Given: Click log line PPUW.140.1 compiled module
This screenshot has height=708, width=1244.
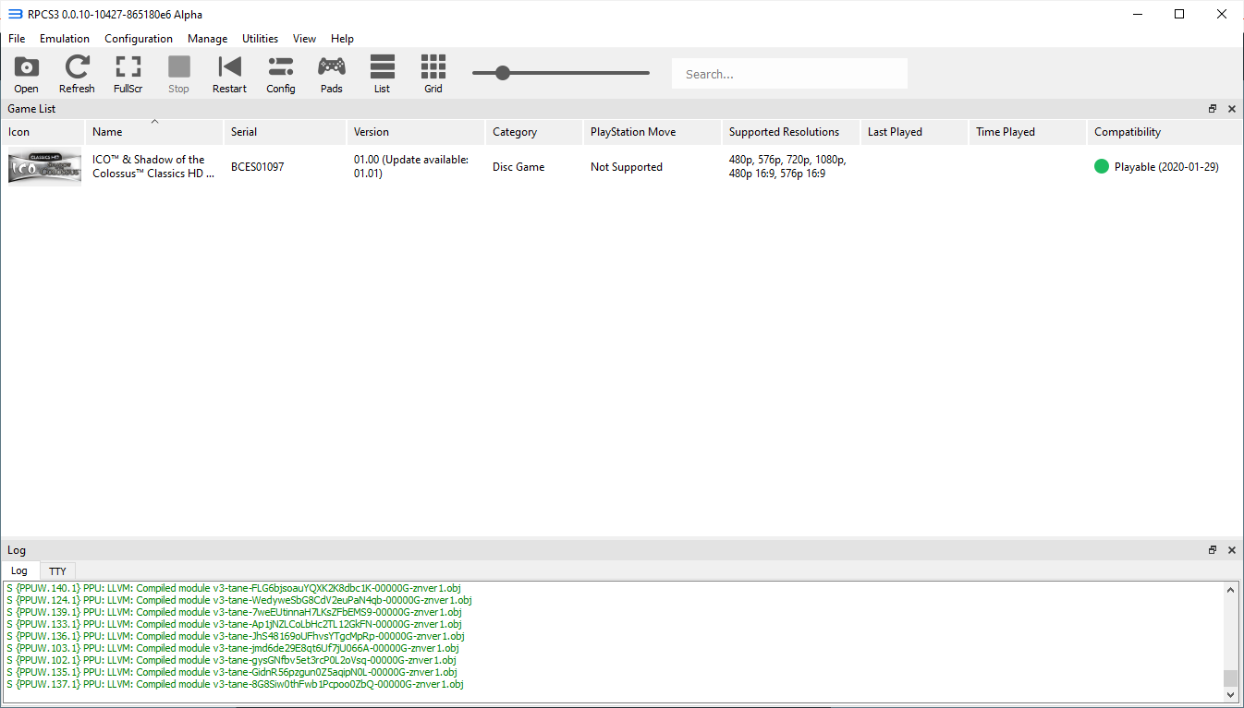Looking at the screenshot, I should point(234,588).
